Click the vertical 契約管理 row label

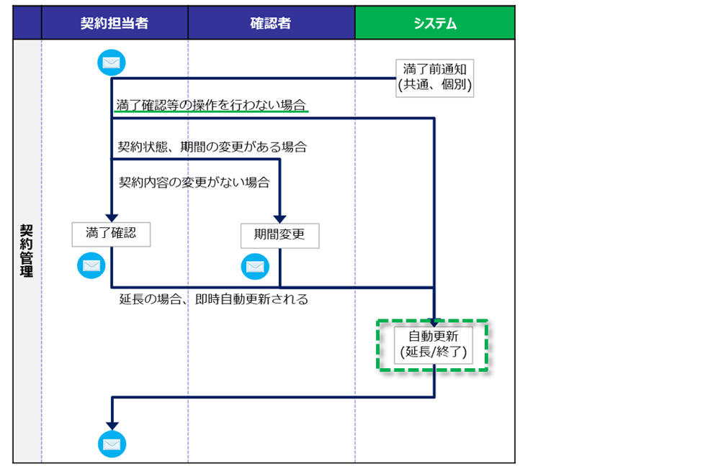27,251
